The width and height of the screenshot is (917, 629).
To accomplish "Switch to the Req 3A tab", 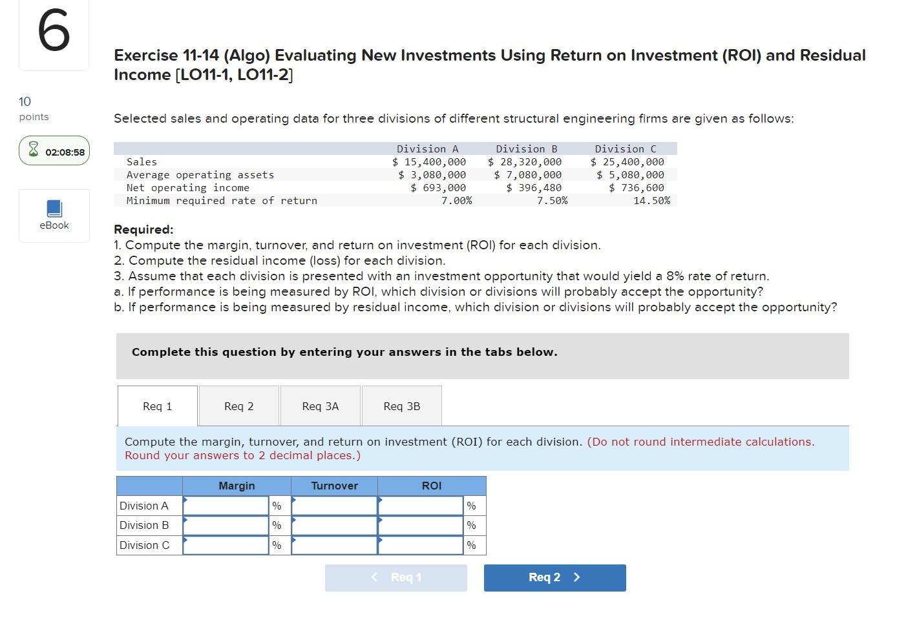I will (x=320, y=406).
